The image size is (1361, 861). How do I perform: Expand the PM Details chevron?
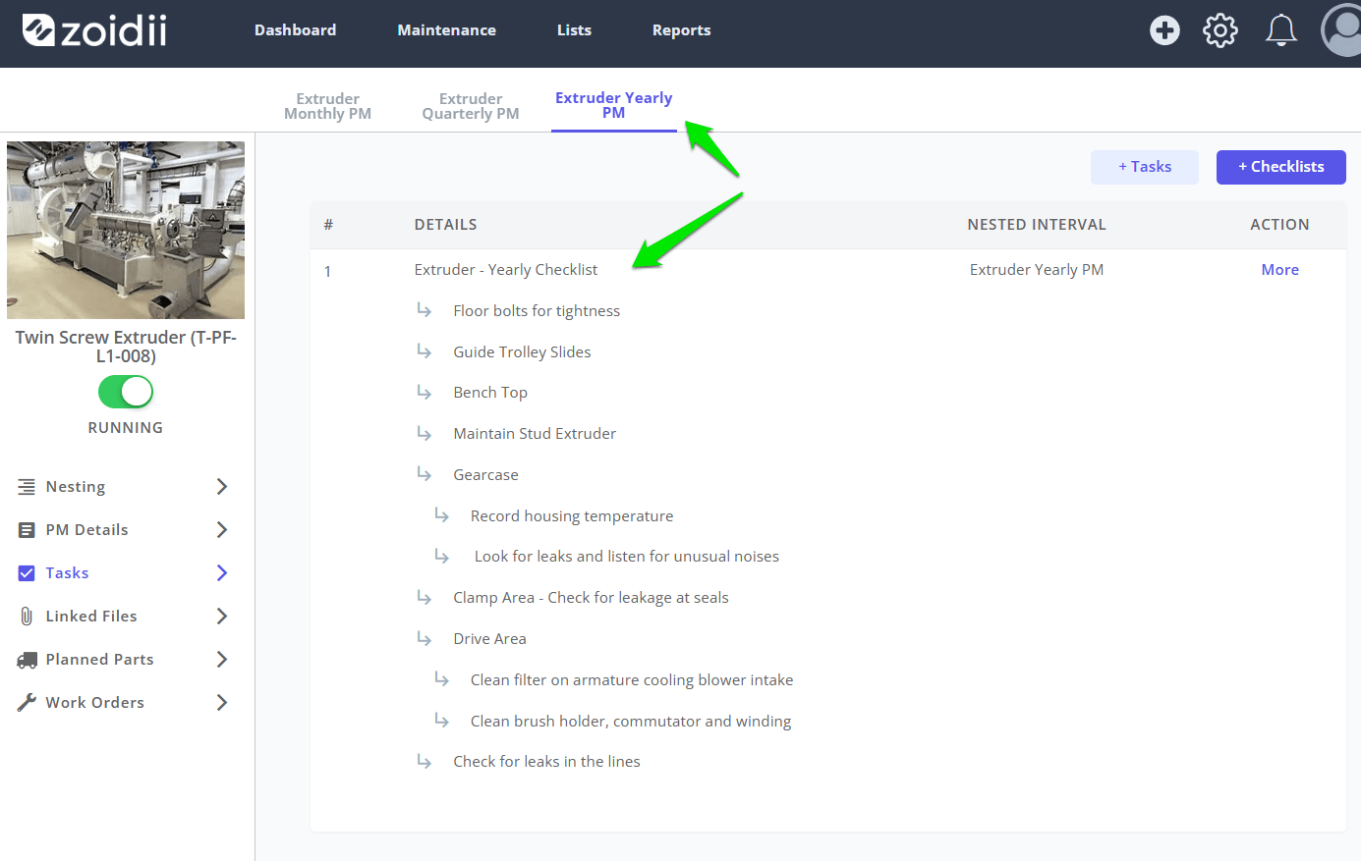[x=222, y=530]
